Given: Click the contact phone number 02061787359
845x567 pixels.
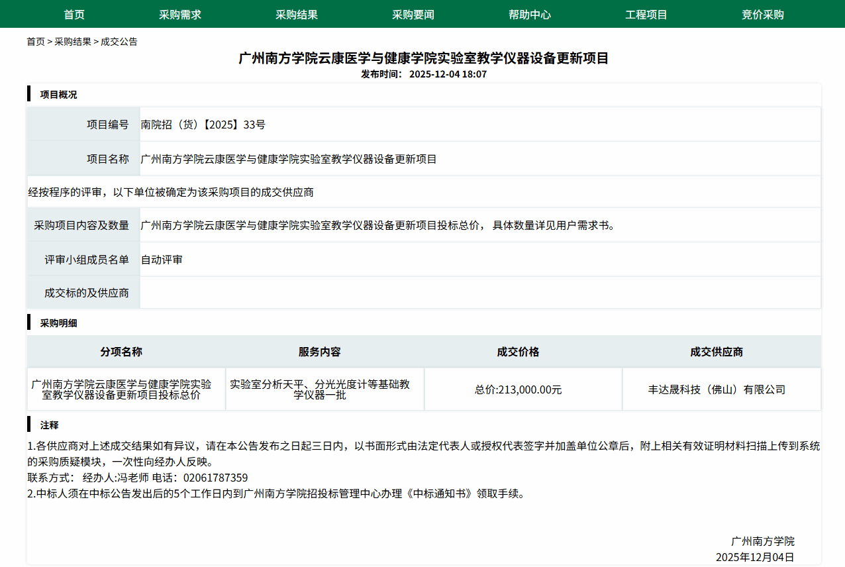Looking at the screenshot, I should click(x=215, y=478).
